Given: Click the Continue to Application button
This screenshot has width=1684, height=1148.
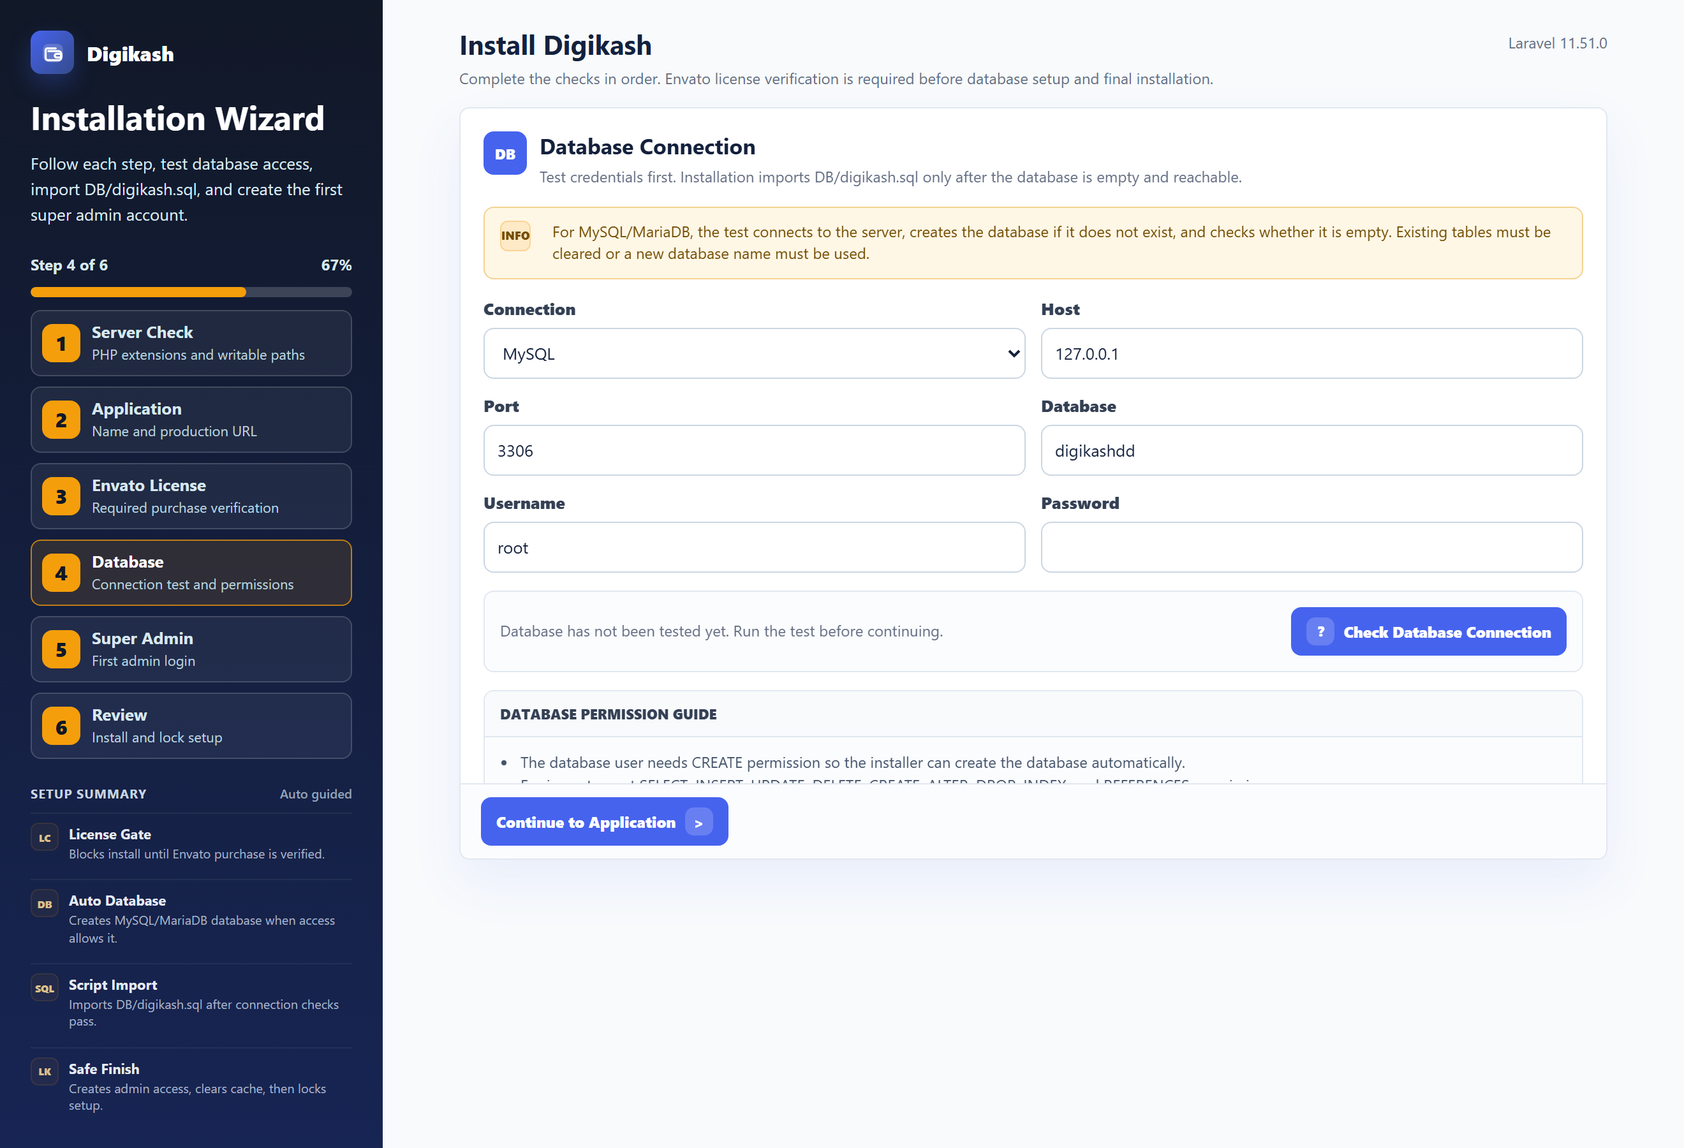Looking at the screenshot, I should (x=604, y=822).
